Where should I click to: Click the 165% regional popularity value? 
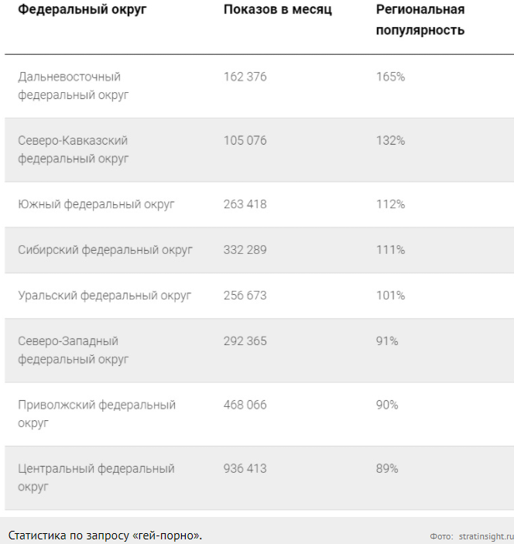point(390,77)
